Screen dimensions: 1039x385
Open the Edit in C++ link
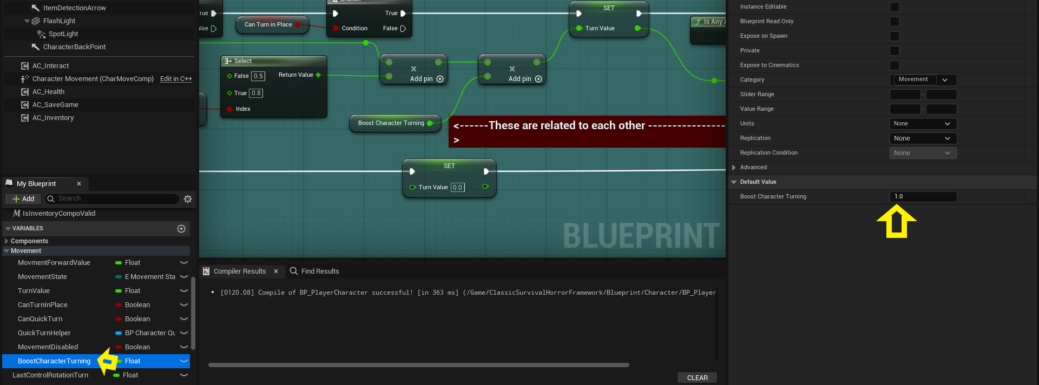[176, 79]
